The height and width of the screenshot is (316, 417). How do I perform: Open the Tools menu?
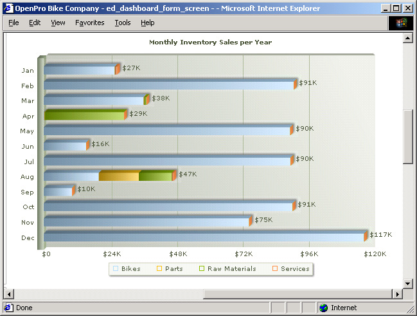122,23
